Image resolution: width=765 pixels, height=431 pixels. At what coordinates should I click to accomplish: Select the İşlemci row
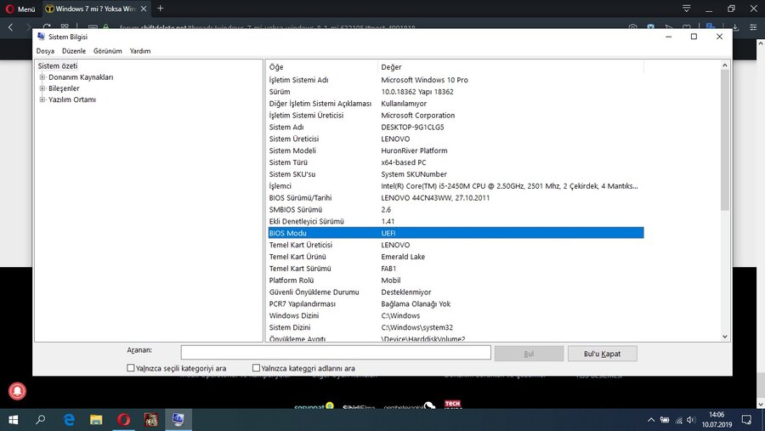(x=456, y=186)
